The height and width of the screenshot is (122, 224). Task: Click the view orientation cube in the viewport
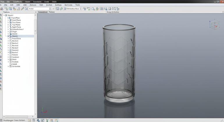pyautogui.click(x=214, y=24)
